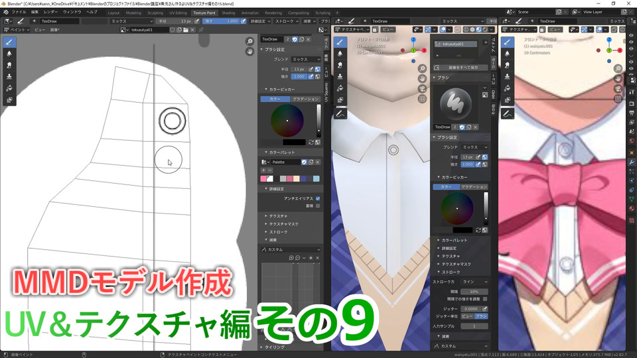Image resolution: width=637 pixels, height=358 pixels.
Task: Select グラデーション mode in image editor sidebar
Action: (x=305, y=99)
